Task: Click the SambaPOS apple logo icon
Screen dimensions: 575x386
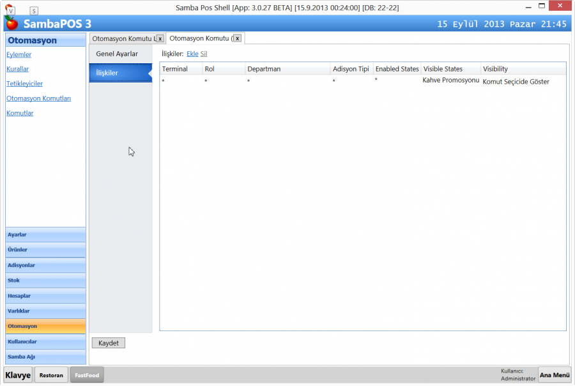Action: (11, 24)
